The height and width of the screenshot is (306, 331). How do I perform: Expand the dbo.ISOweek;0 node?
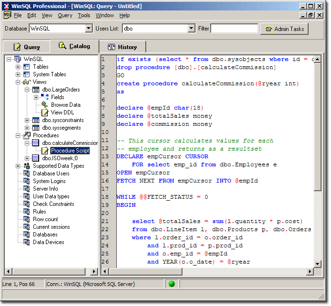(x=27, y=158)
